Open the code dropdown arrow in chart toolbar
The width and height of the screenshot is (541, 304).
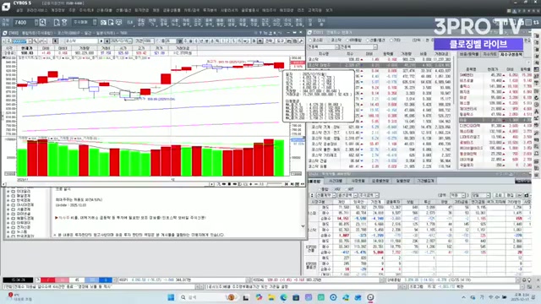click(x=30, y=41)
